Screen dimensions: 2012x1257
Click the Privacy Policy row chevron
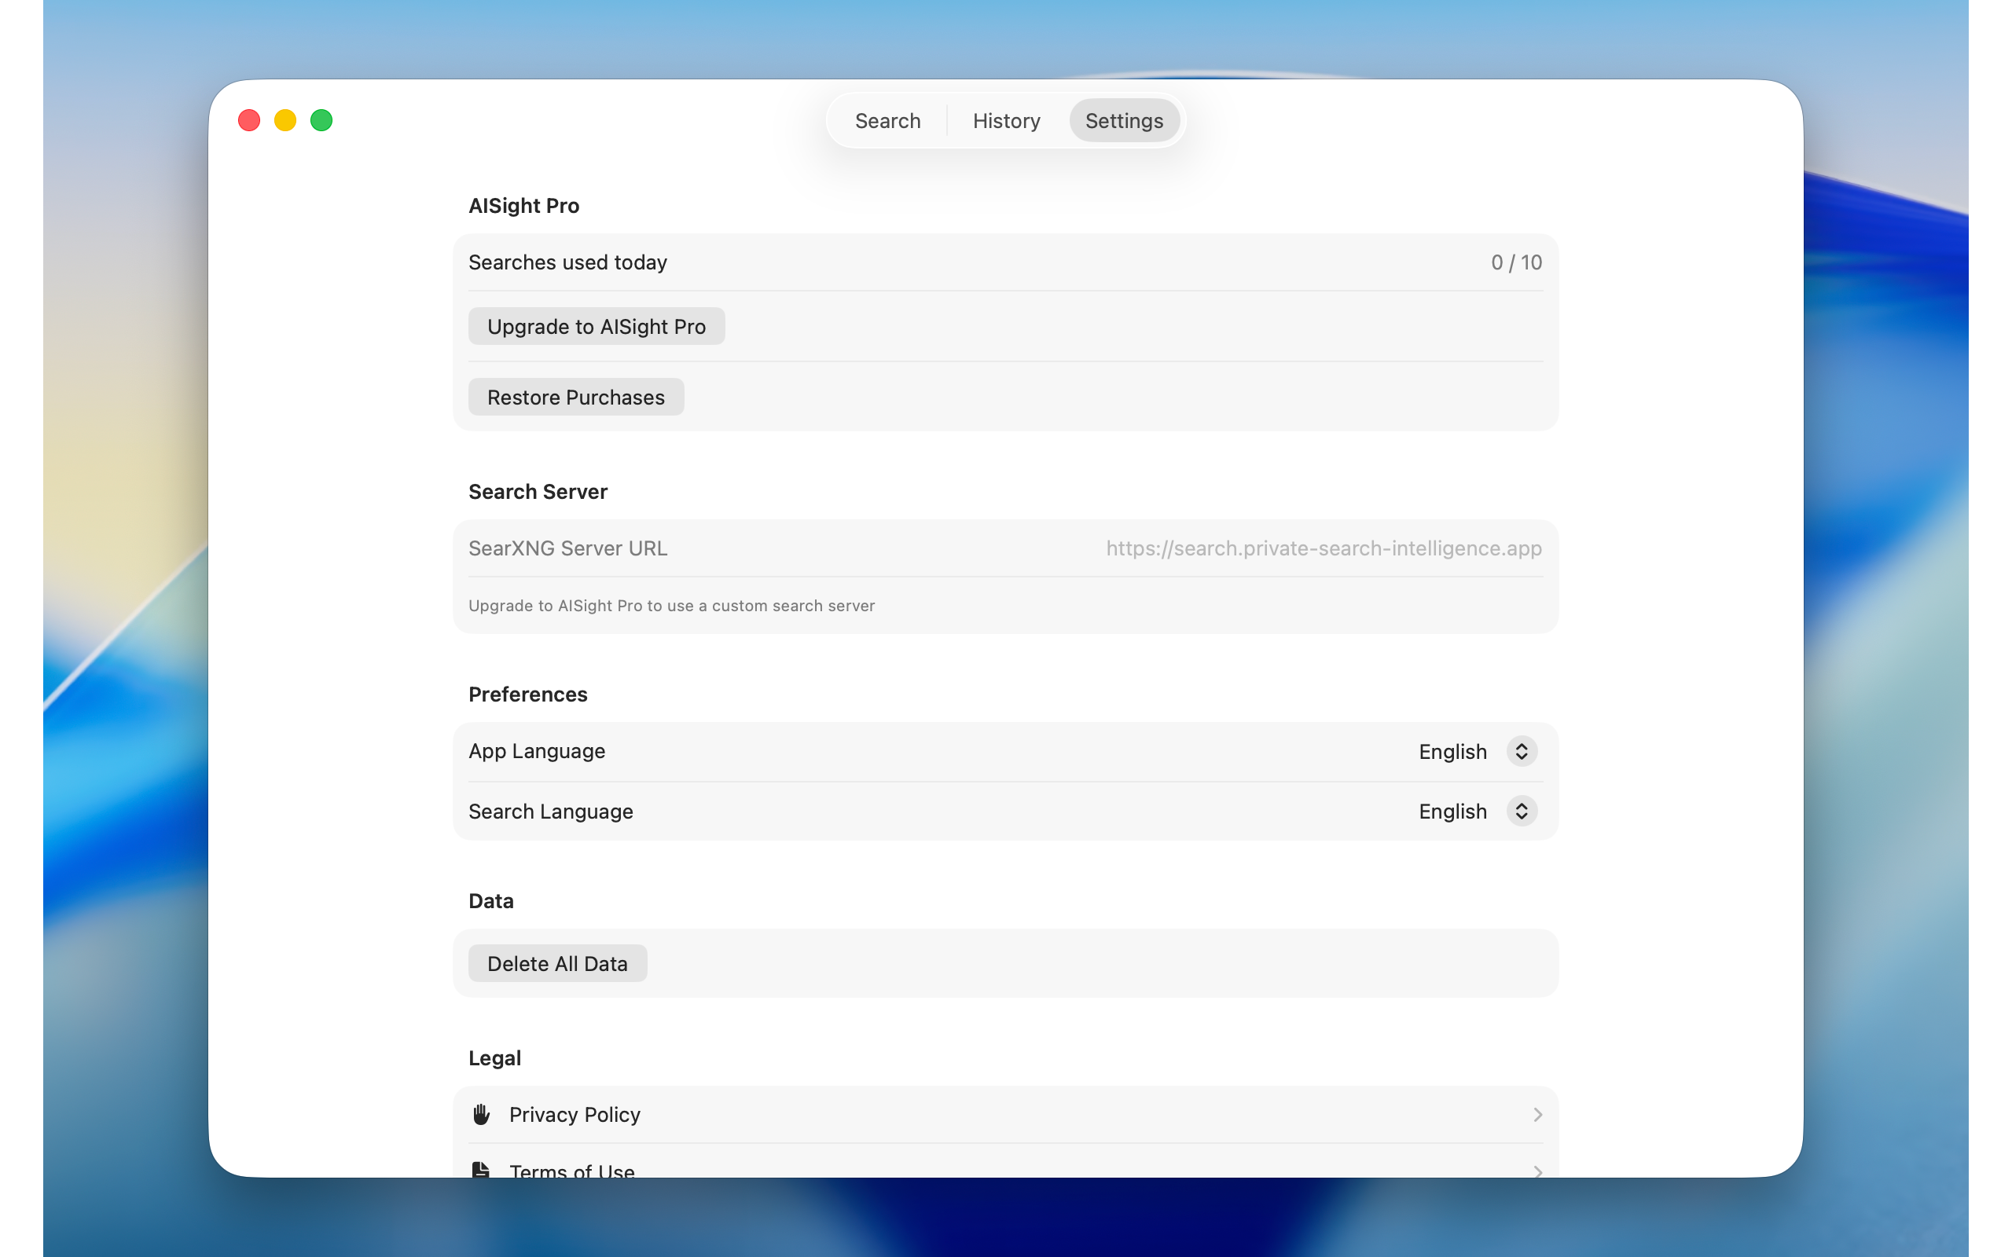(1537, 1115)
